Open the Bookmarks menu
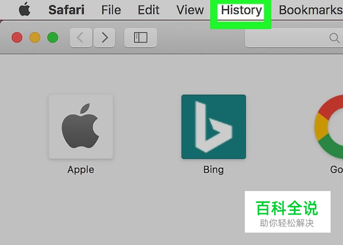The height and width of the screenshot is (245, 343). (x=311, y=10)
